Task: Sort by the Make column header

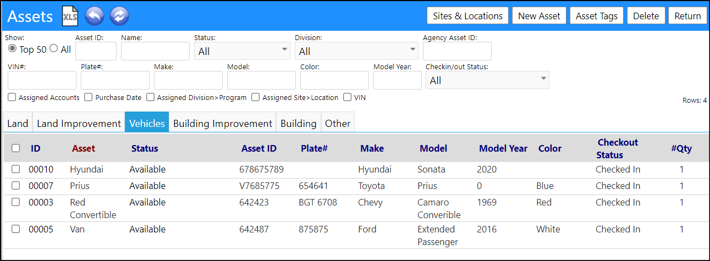Action: (x=372, y=148)
